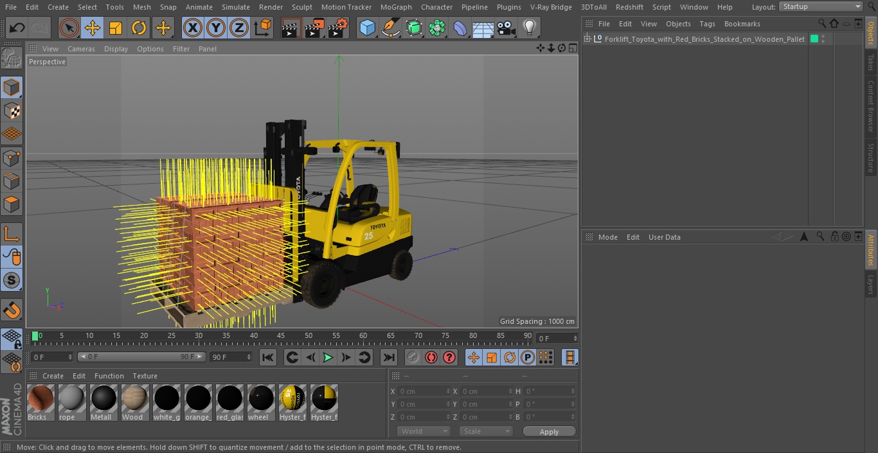Switch to Polygons mode
The width and height of the screenshot is (878, 453).
tap(12, 204)
